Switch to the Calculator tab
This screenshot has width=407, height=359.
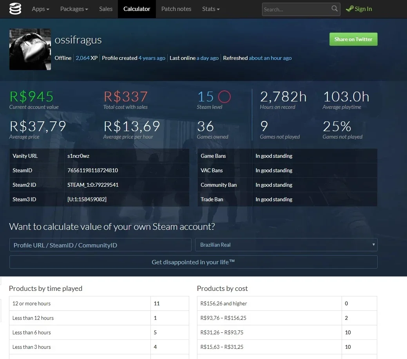[137, 9]
